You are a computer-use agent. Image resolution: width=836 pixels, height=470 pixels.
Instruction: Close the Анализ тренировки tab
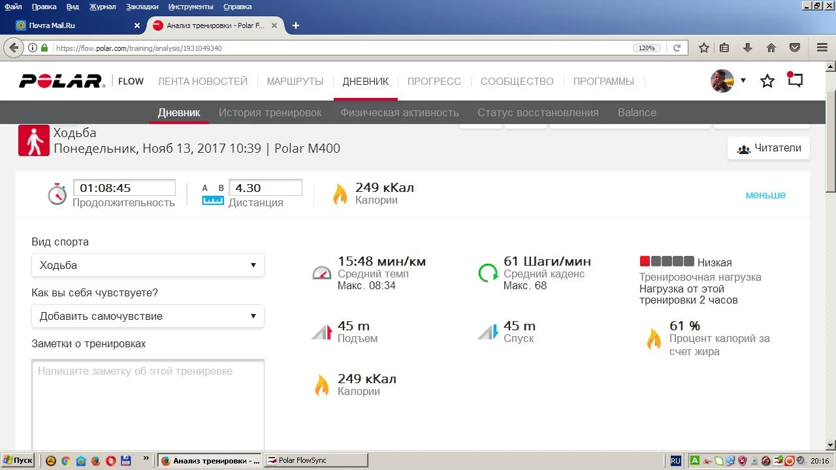274,25
